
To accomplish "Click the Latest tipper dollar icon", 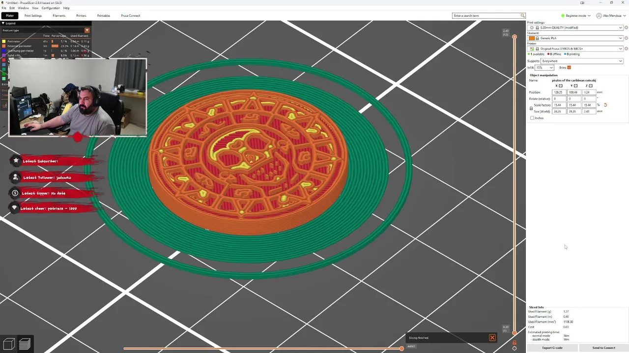I will [15, 193].
